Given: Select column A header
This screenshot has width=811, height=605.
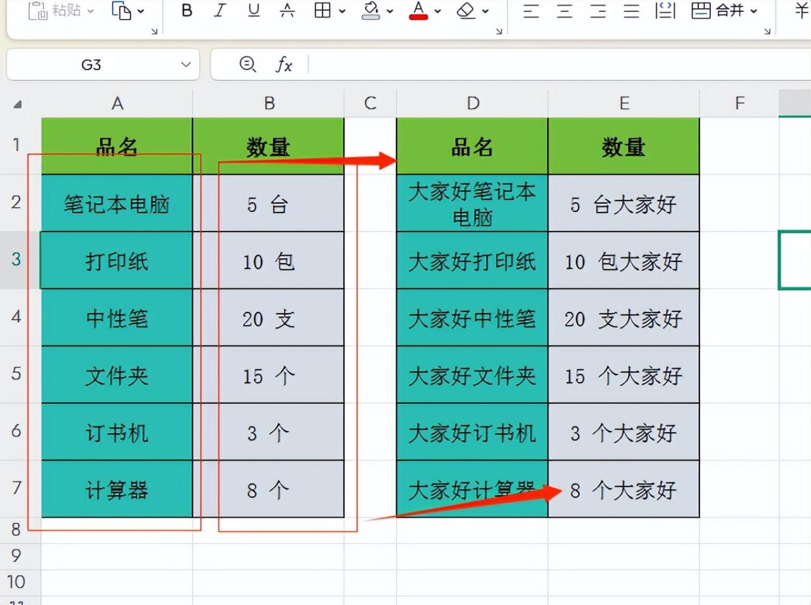Looking at the screenshot, I should click(117, 103).
